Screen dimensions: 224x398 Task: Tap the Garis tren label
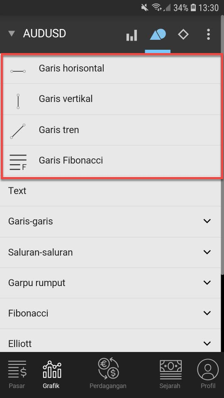tap(58, 130)
